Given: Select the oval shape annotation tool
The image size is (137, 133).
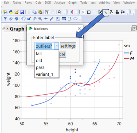Looking at the screenshot, I should [75, 19].
